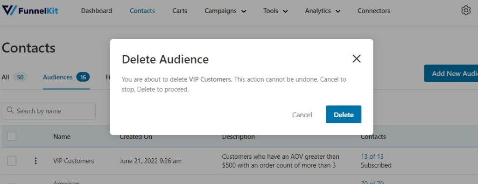Close the Delete Audience dialog with X

[356, 58]
